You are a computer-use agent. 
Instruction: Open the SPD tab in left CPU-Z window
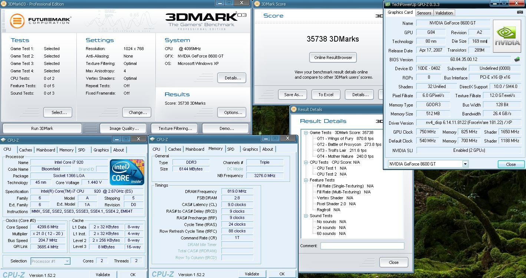[82, 150]
